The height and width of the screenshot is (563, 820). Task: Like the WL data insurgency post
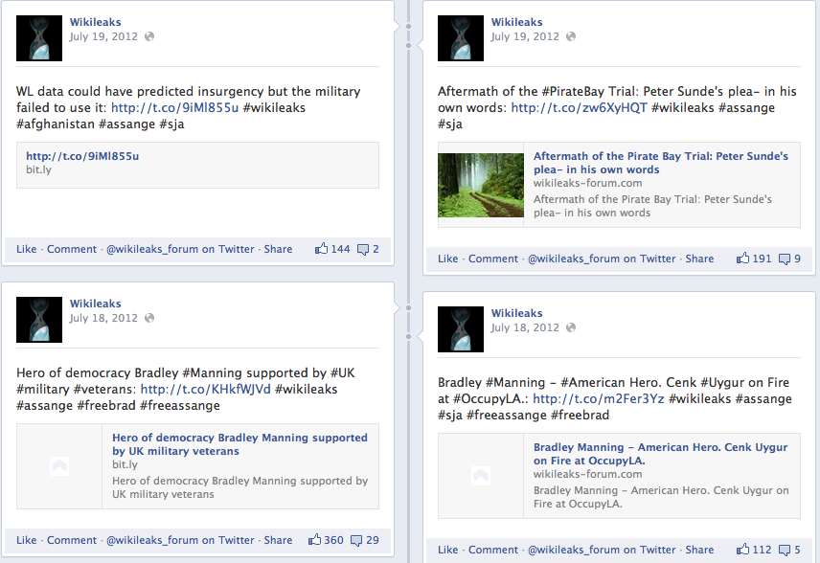pos(26,249)
